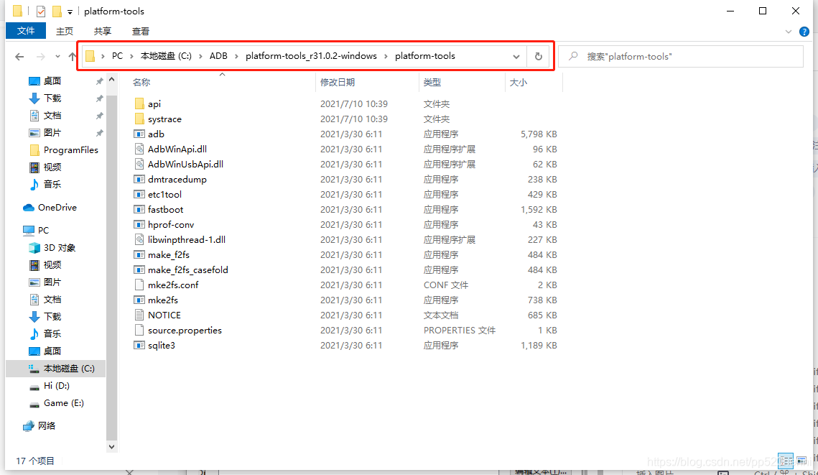Open the systrace folder icon
The image size is (818, 475).
139,119
